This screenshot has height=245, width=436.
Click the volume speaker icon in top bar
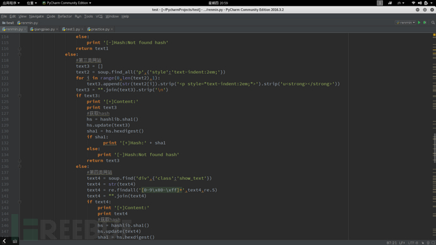(x=420, y=3)
